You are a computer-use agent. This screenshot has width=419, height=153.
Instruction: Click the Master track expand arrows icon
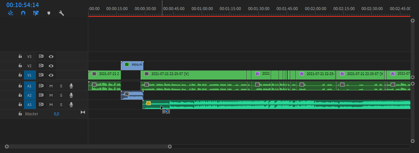click(x=83, y=112)
